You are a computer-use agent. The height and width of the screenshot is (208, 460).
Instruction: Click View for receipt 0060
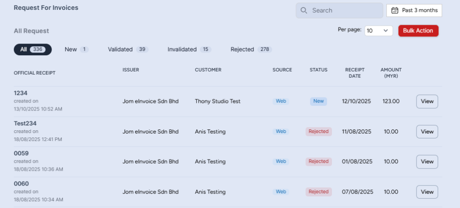pos(427,192)
